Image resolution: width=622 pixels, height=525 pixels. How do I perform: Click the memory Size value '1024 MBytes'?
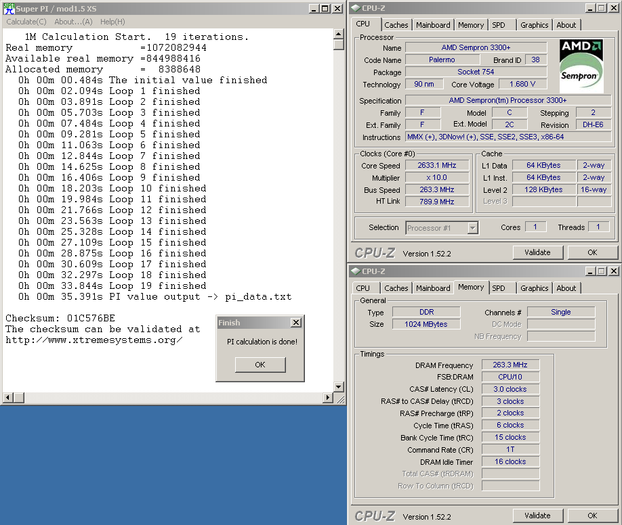point(426,324)
